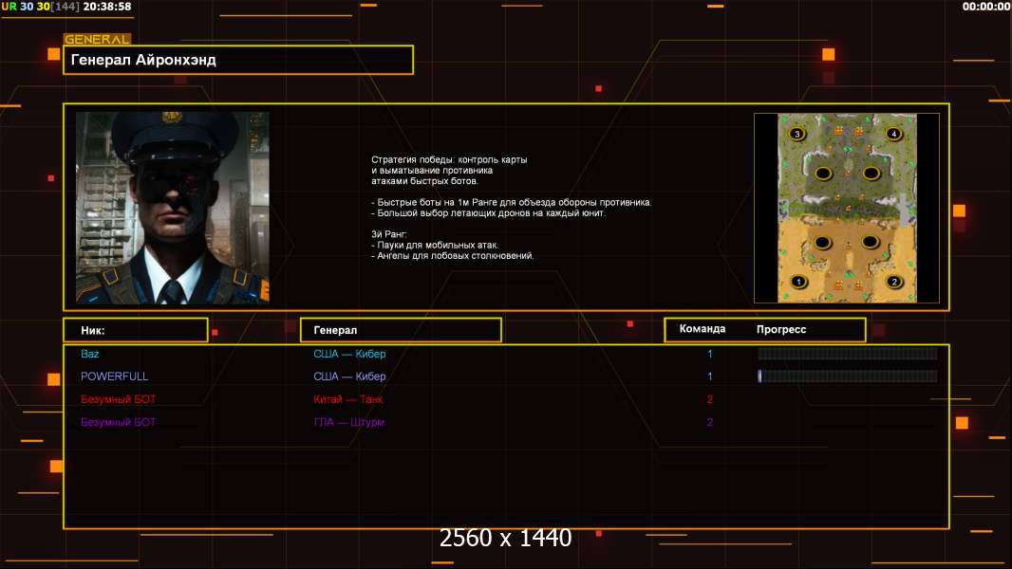Click the general's portrait image
The width and height of the screenshot is (1012, 569).
pos(173,208)
